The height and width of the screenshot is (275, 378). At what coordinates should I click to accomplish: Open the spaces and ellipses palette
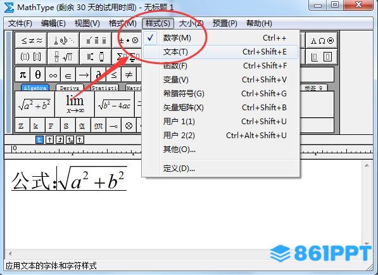tap(63, 41)
